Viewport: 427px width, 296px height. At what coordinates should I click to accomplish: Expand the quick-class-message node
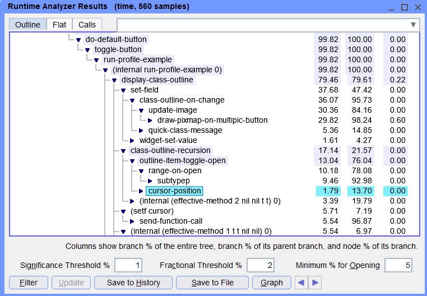[141, 131]
